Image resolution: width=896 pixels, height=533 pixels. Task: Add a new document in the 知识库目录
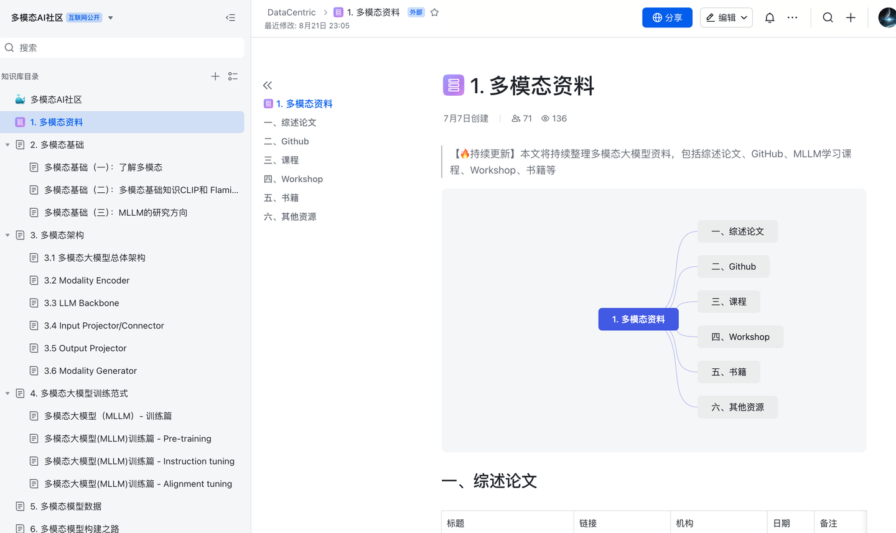point(215,76)
